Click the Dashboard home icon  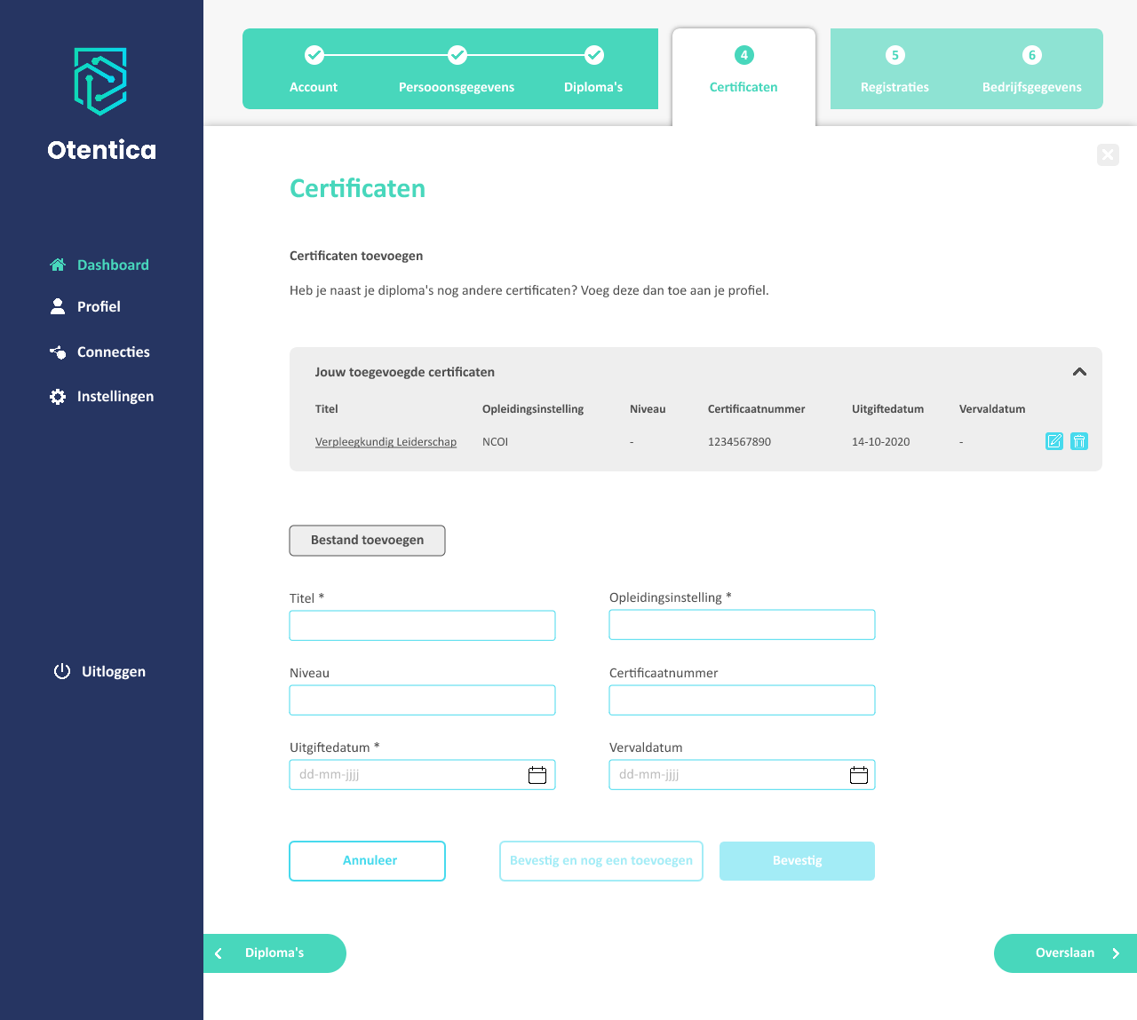pos(58,265)
